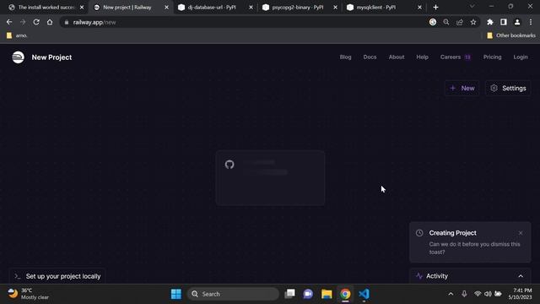
Task: Open Task View on taskbar
Action: [x=290, y=294]
